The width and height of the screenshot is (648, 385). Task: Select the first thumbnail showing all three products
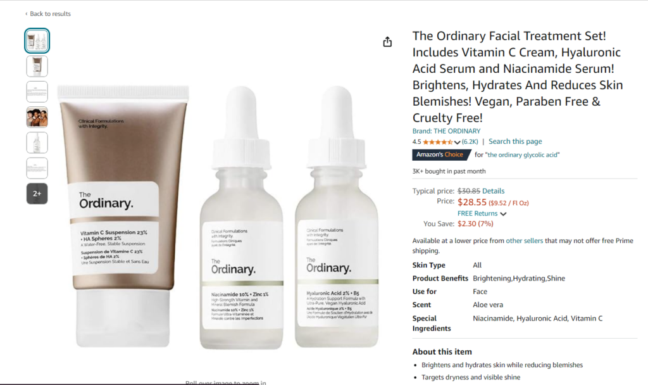click(37, 41)
